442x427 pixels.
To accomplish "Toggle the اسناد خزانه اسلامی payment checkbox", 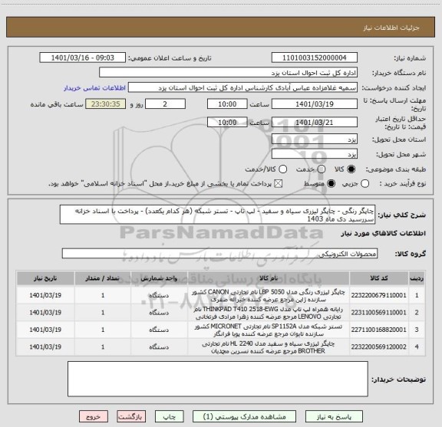I will (279, 184).
